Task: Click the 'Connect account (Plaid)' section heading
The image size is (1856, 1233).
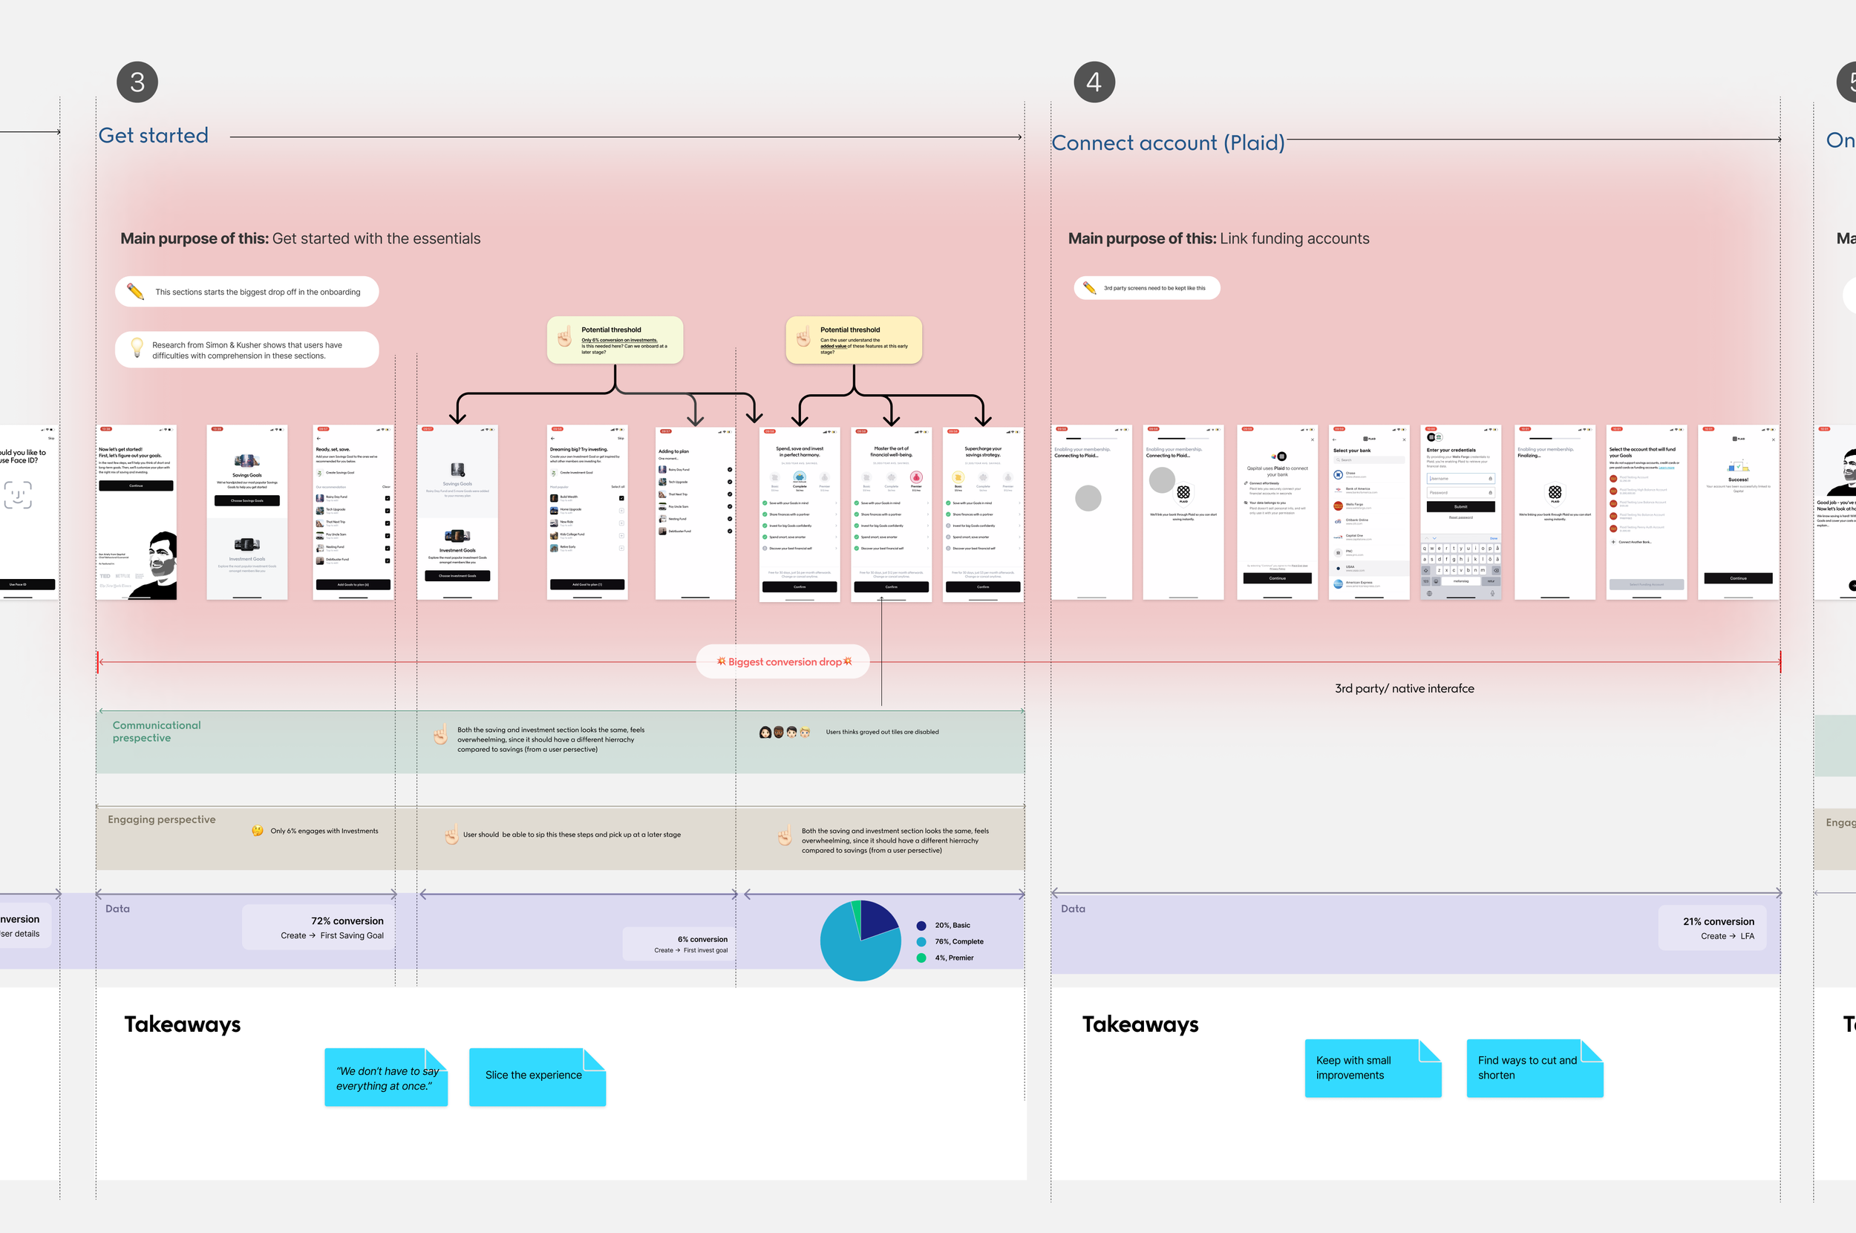Action: tap(1167, 143)
